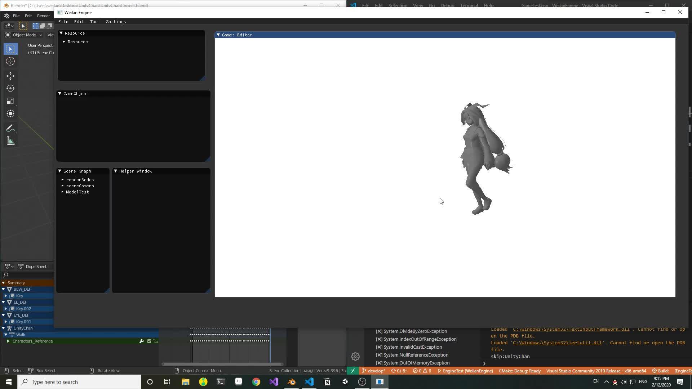Viewport: 692px width, 389px height.
Task: Toggle System.IndexOutOfRangeException breakpoint checkbox
Action: (379, 339)
